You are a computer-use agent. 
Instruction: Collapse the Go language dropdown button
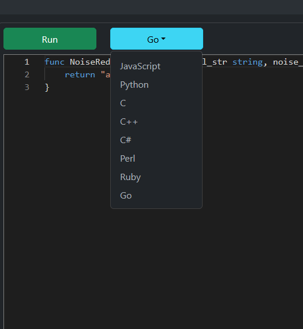156,39
